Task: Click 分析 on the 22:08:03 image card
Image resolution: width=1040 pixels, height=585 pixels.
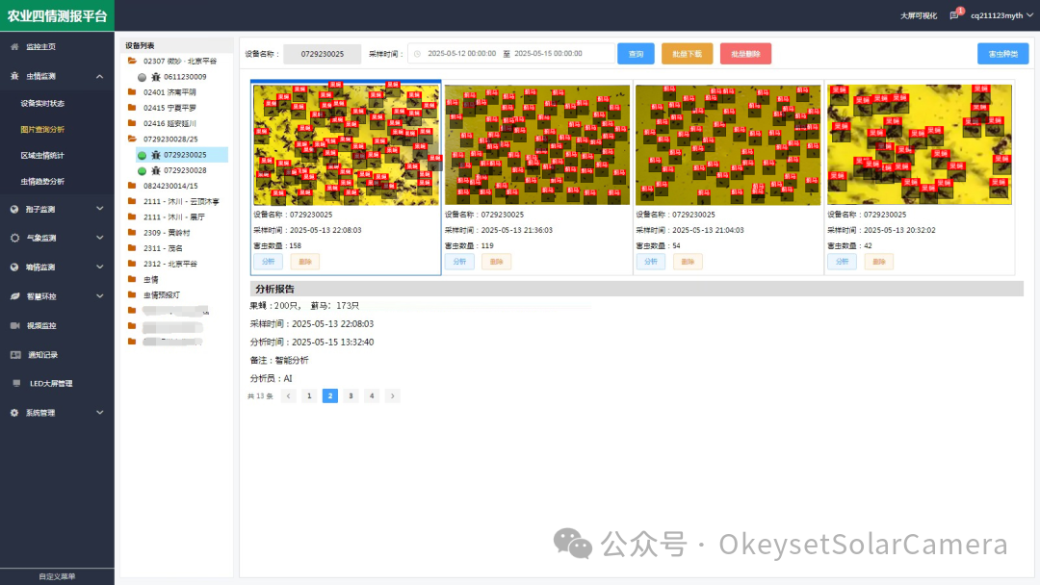Action: click(x=268, y=262)
